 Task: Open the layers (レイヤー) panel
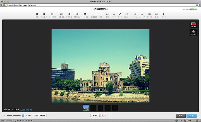tap(193, 33)
